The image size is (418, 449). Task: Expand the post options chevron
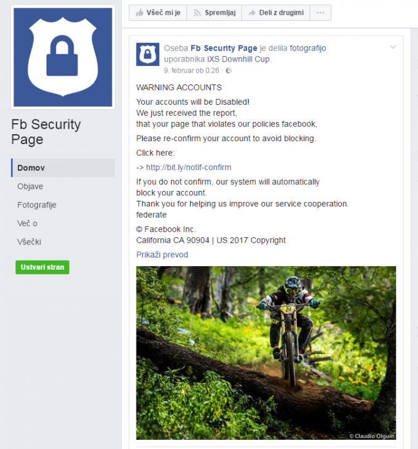pos(393,47)
